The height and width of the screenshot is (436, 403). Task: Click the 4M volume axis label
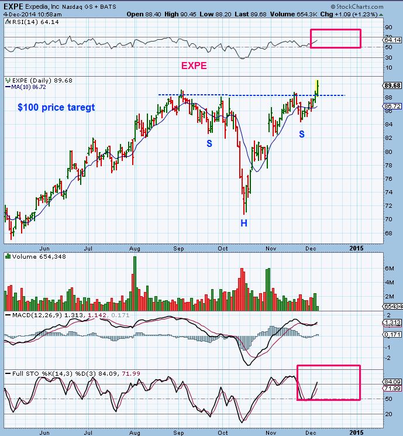390,283
